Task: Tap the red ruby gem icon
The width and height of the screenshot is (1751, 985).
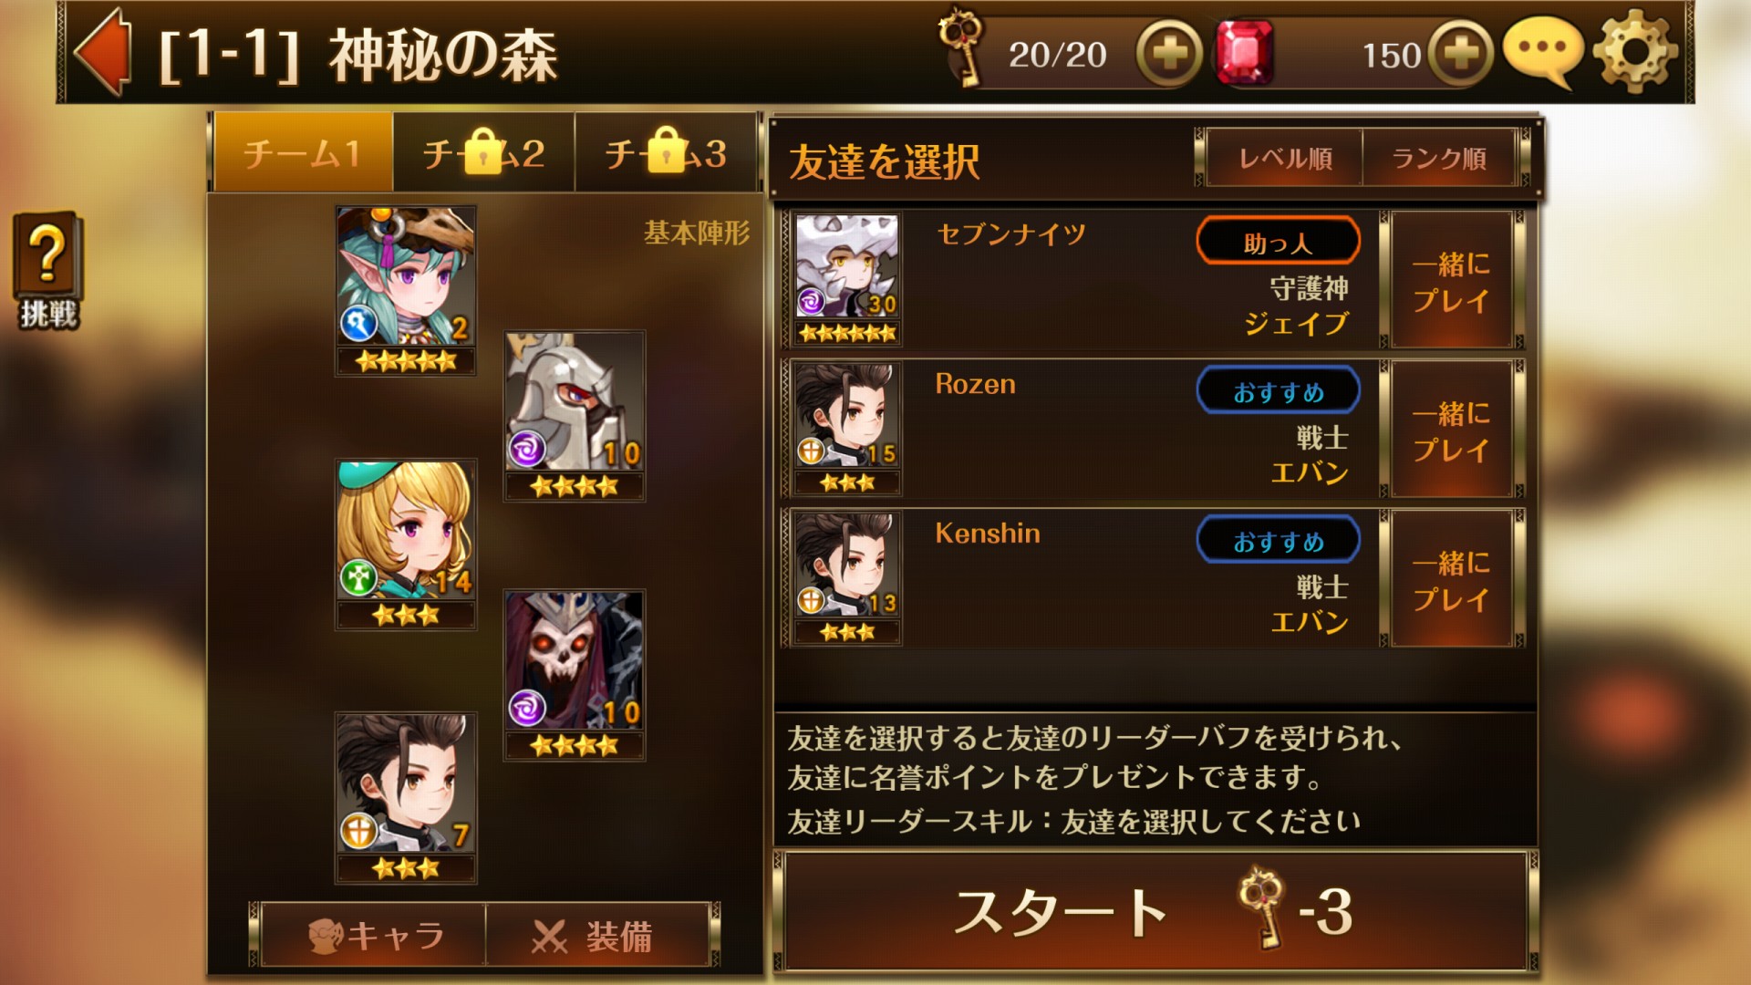Action: coord(1244,53)
